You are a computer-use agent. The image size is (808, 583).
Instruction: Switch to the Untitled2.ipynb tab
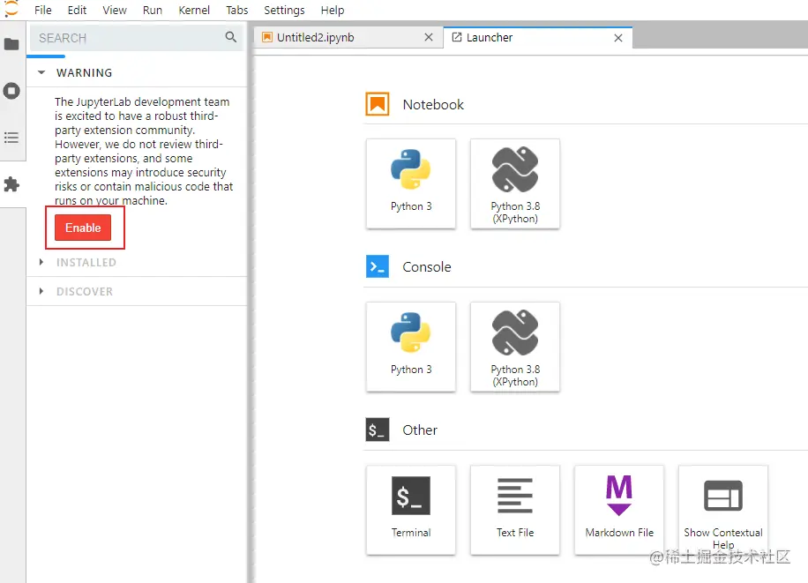click(x=348, y=38)
